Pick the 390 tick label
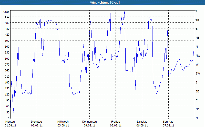This screenshot has height=128, width=205. pos(7,41)
